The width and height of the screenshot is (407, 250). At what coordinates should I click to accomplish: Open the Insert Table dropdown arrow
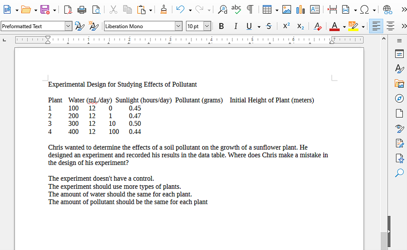pos(277,10)
